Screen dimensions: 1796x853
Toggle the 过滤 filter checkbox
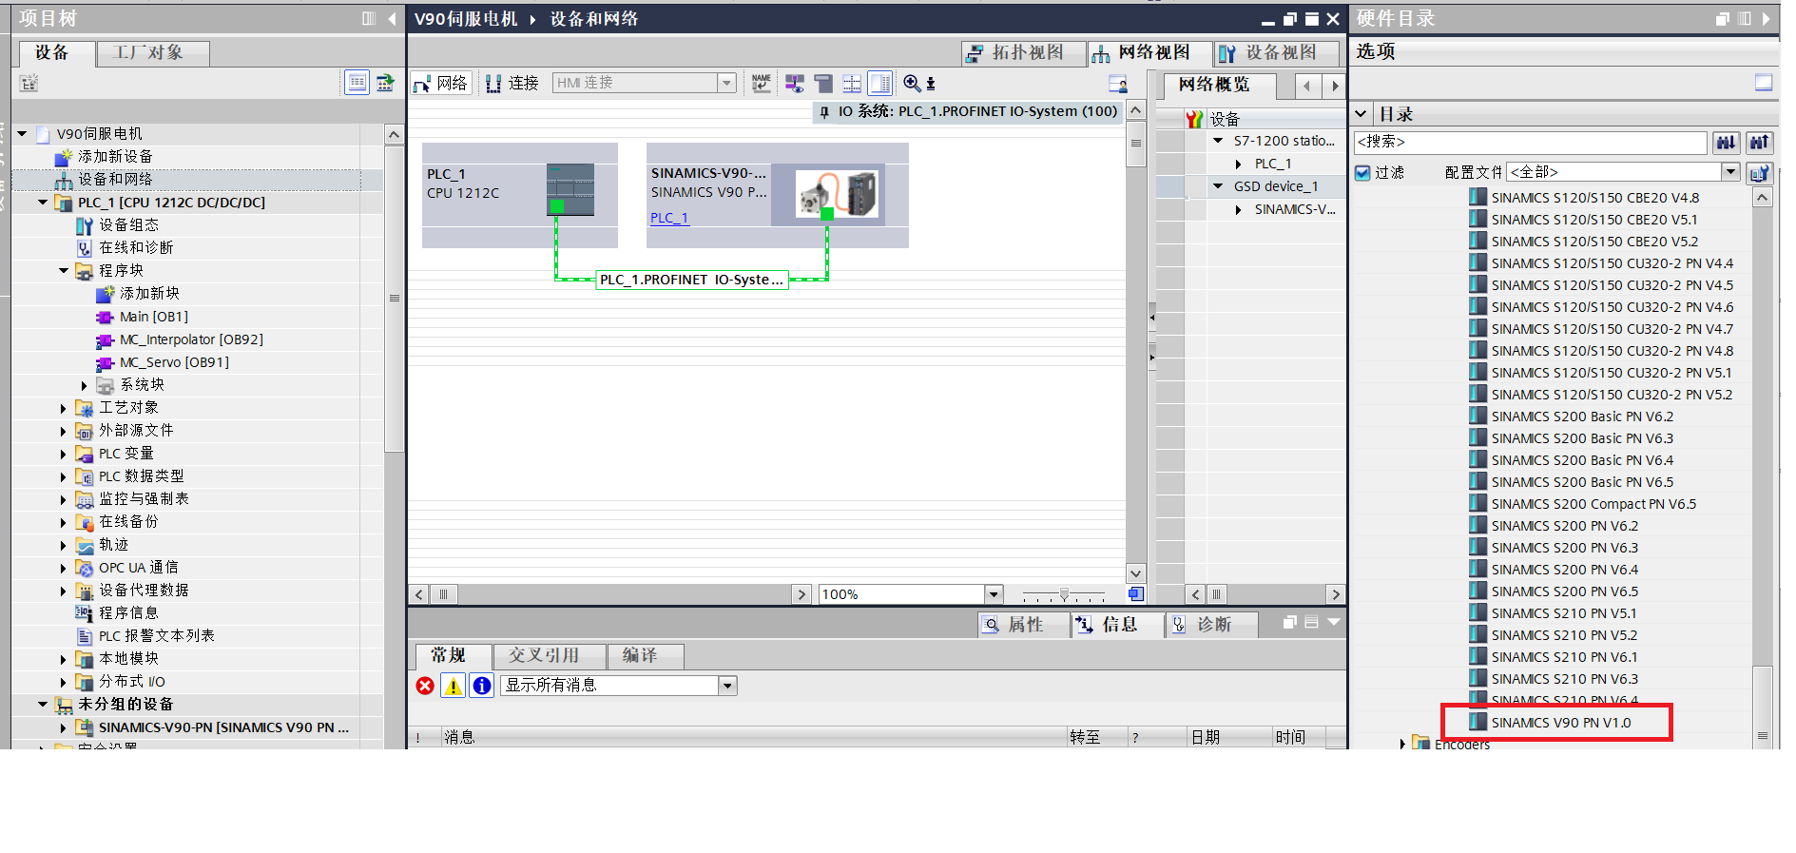coord(1362,172)
